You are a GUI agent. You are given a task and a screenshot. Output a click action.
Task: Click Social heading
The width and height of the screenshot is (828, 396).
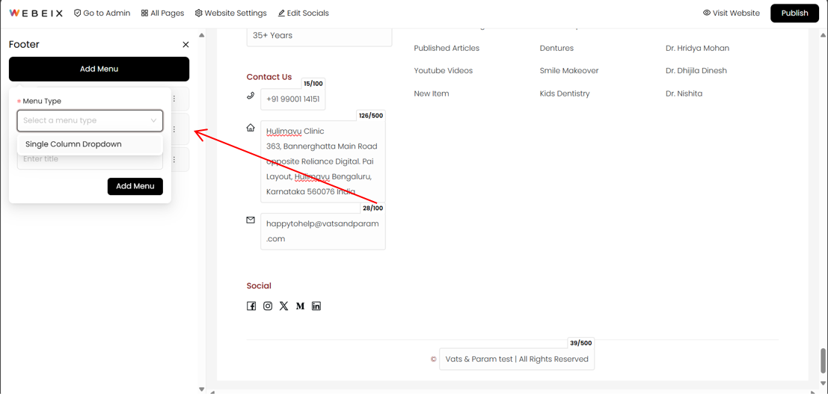(259, 286)
